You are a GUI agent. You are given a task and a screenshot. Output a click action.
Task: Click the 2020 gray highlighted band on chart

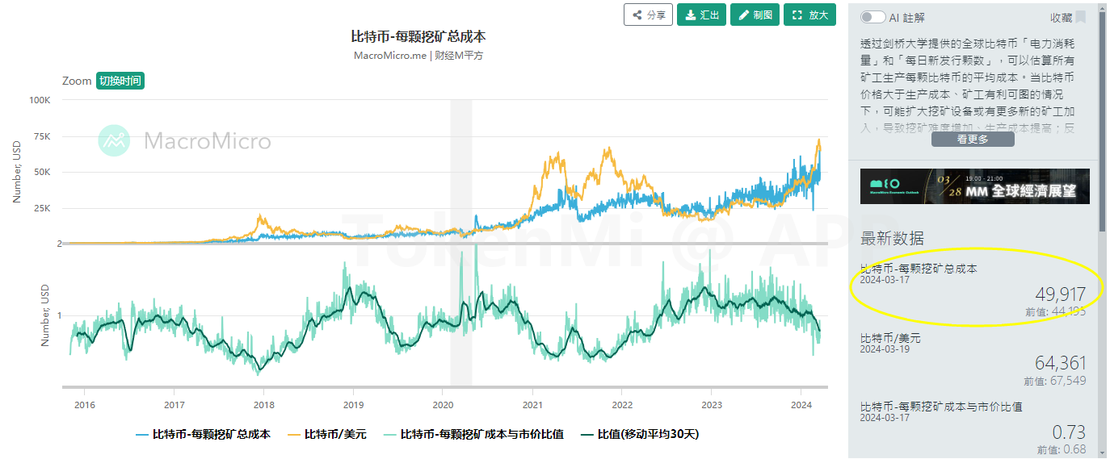click(x=460, y=242)
